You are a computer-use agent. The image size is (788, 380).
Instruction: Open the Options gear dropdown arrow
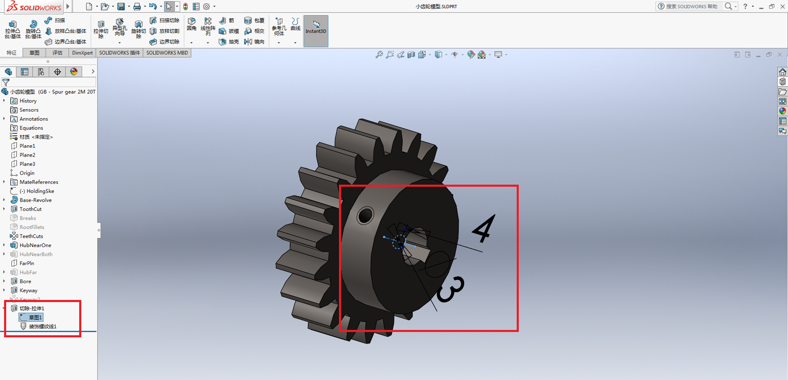tap(214, 6)
